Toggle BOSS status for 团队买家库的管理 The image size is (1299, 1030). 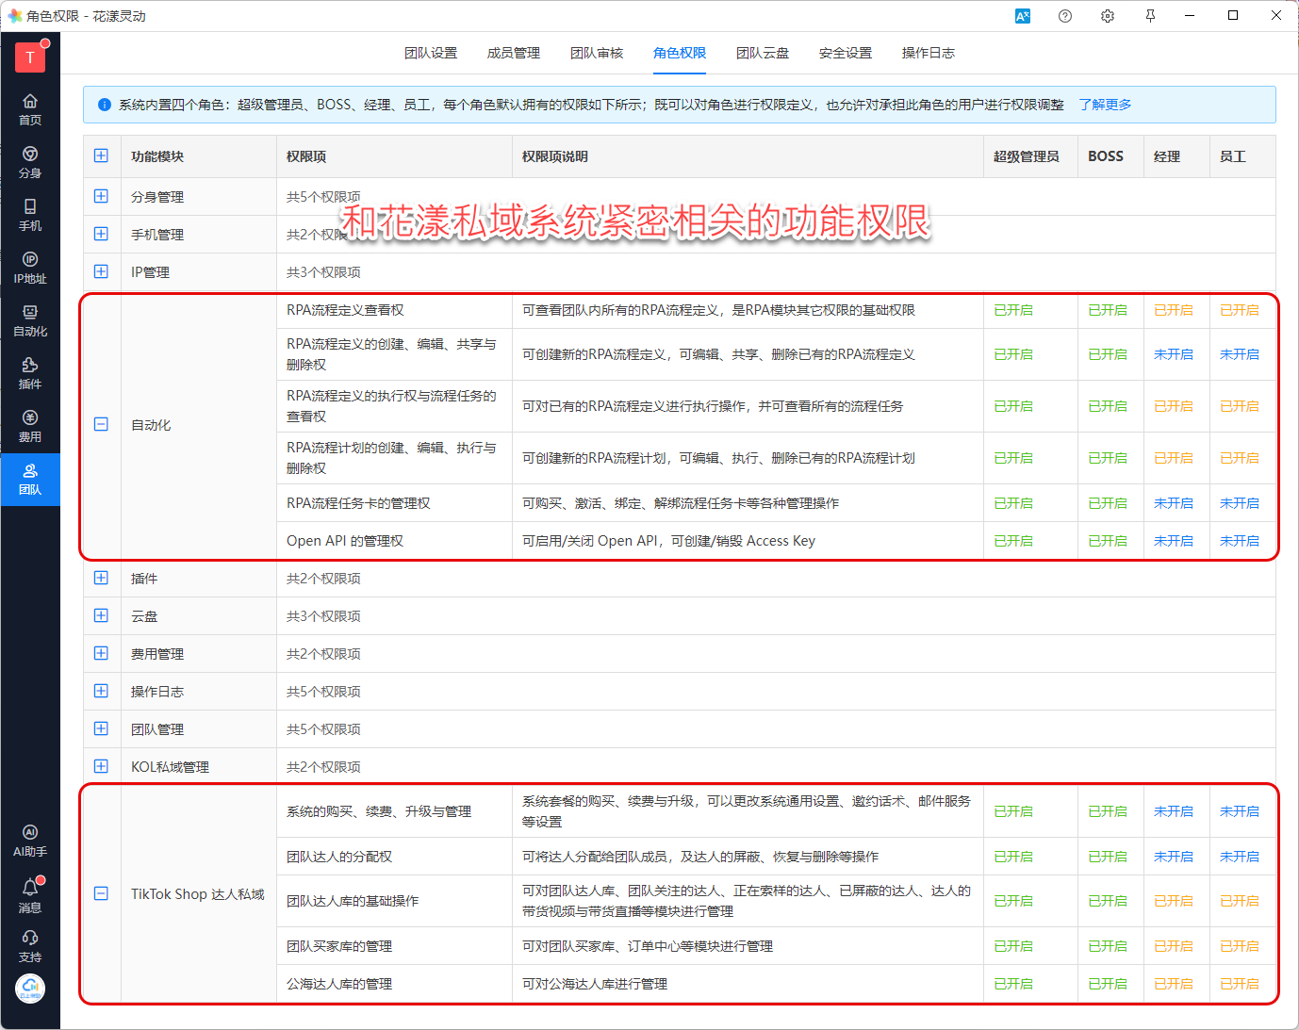pyautogui.click(x=1108, y=946)
